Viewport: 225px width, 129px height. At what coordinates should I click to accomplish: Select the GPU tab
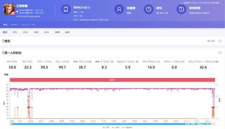46,32
